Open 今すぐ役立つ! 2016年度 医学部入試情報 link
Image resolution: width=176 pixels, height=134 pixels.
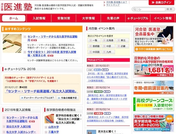click(x=52, y=54)
